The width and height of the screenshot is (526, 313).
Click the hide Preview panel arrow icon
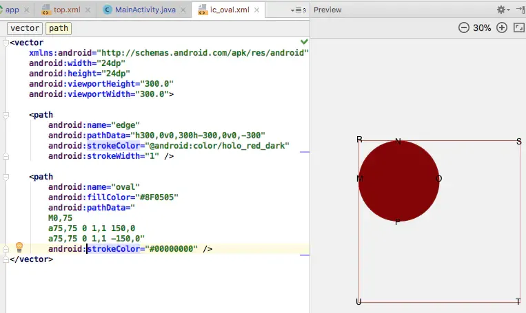click(x=520, y=10)
